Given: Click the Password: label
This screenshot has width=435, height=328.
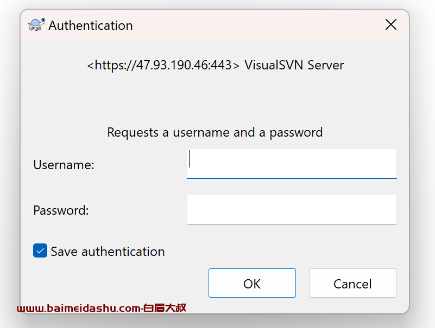Looking at the screenshot, I should pyautogui.click(x=61, y=210).
